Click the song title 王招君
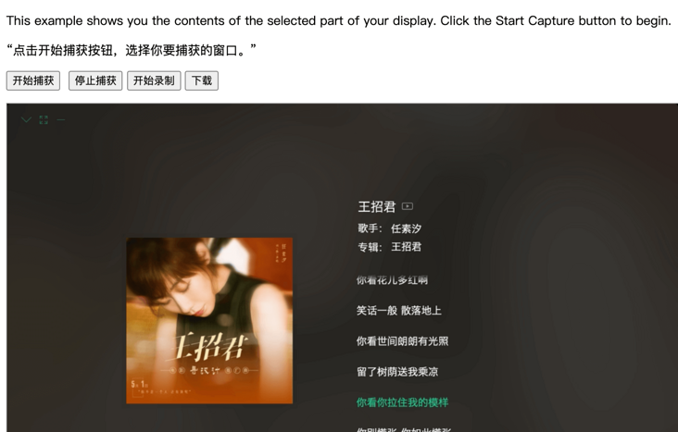The height and width of the screenshot is (432, 678). click(377, 206)
